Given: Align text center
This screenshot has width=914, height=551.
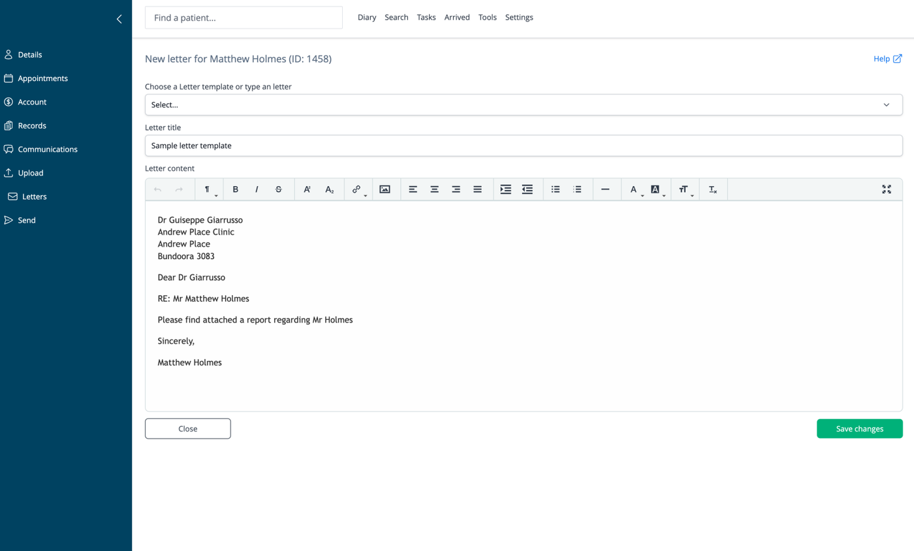Looking at the screenshot, I should [x=434, y=189].
